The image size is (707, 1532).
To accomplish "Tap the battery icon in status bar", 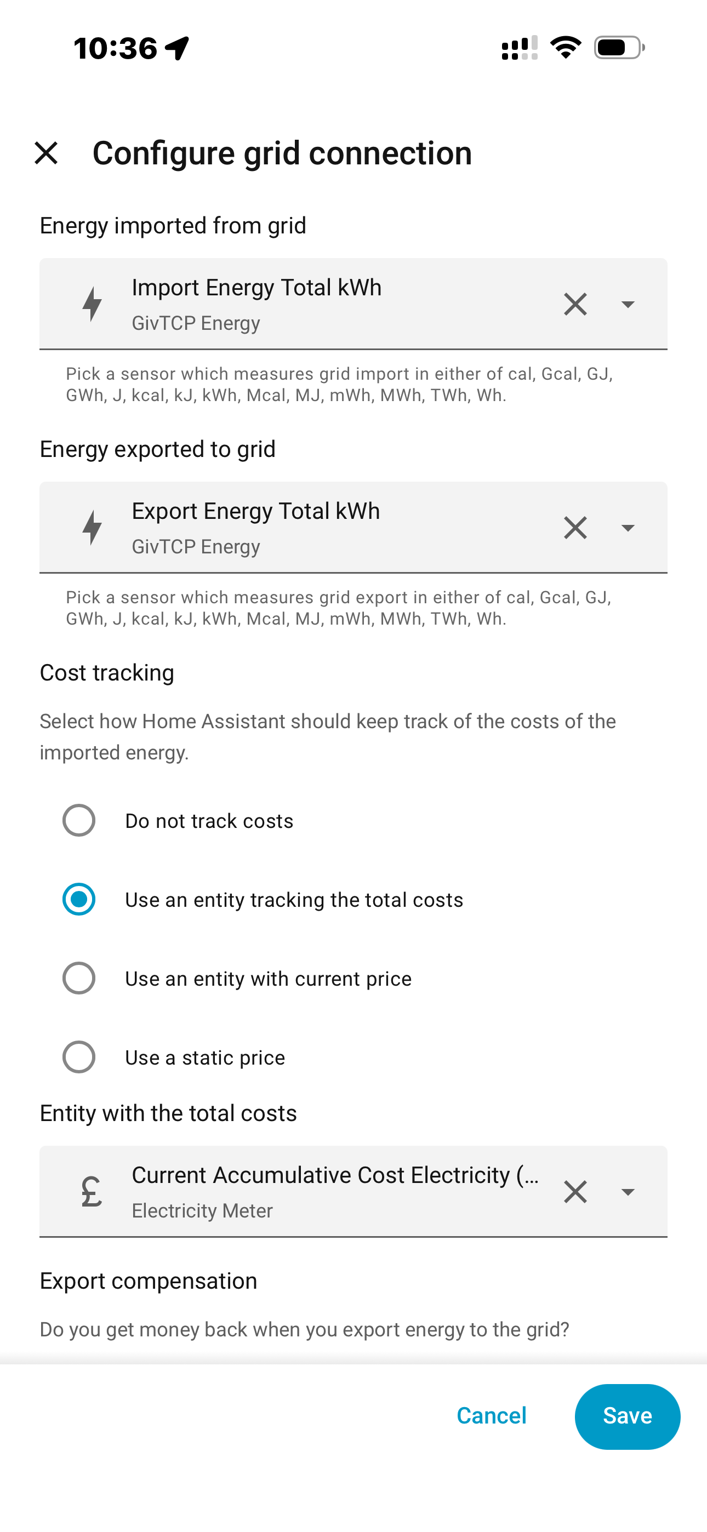I will tap(619, 48).
